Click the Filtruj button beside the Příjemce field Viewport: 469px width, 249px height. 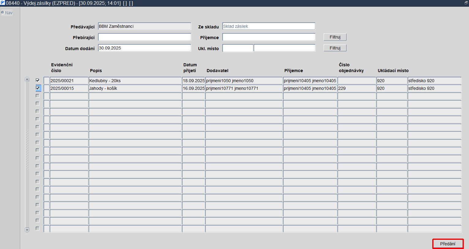(x=335, y=37)
